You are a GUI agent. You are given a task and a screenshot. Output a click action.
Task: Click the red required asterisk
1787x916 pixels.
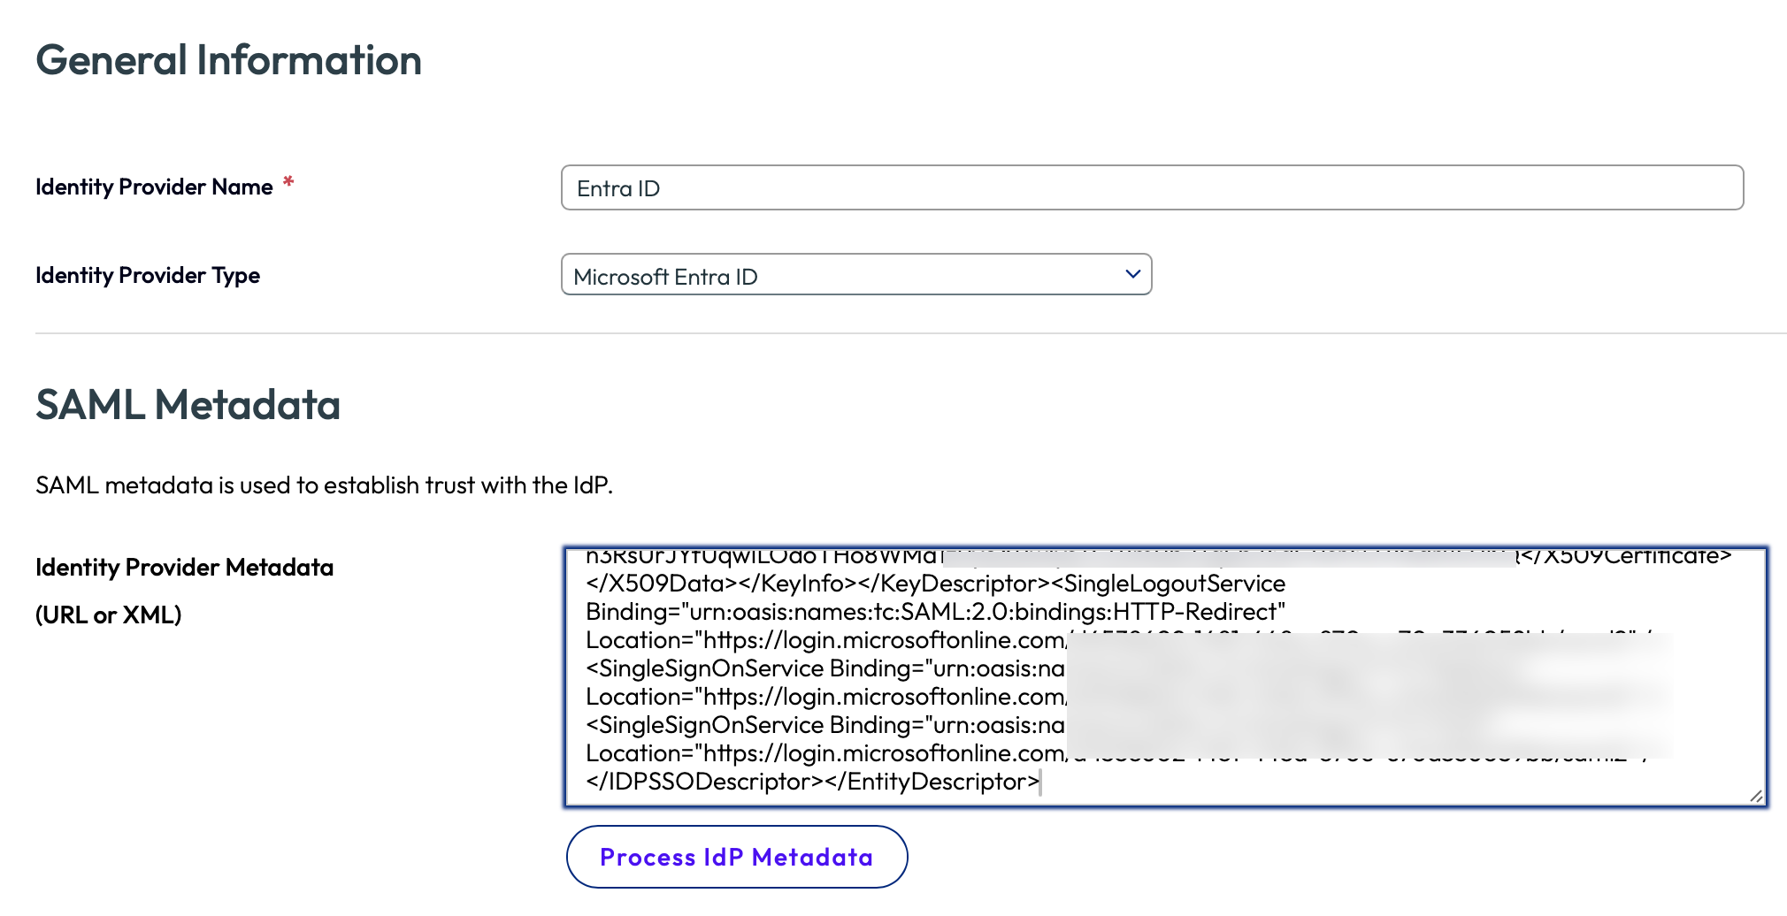click(x=288, y=183)
